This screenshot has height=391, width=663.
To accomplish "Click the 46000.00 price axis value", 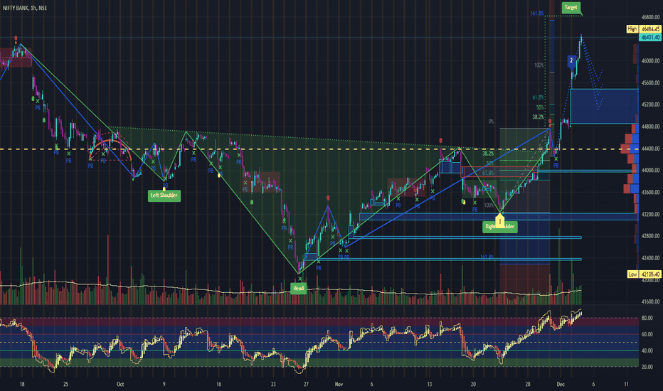I will [651, 61].
